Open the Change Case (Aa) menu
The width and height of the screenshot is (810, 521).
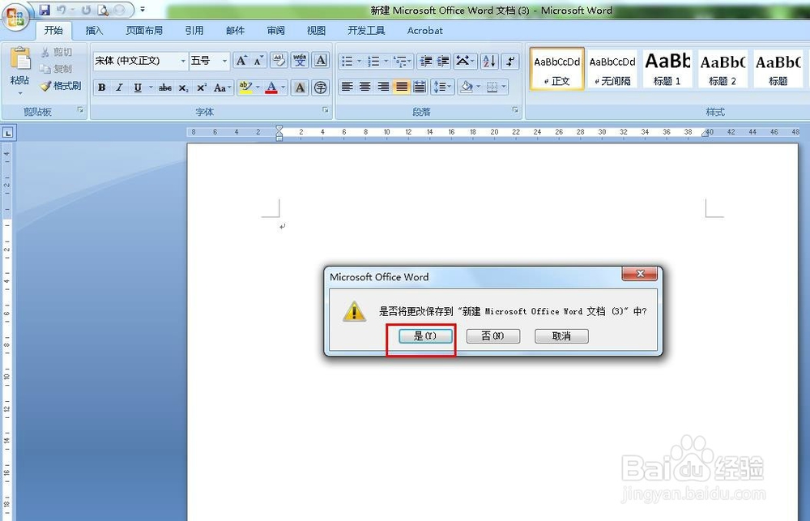tap(222, 88)
